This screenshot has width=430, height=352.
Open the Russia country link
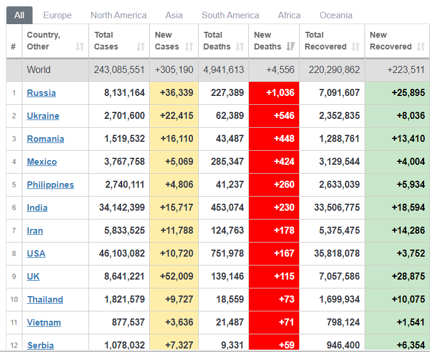coord(41,93)
